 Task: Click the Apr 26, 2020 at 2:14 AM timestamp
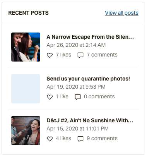point(76,45)
